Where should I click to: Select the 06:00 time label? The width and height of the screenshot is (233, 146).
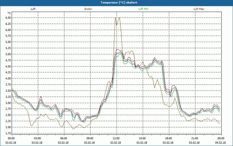click(x=64, y=138)
